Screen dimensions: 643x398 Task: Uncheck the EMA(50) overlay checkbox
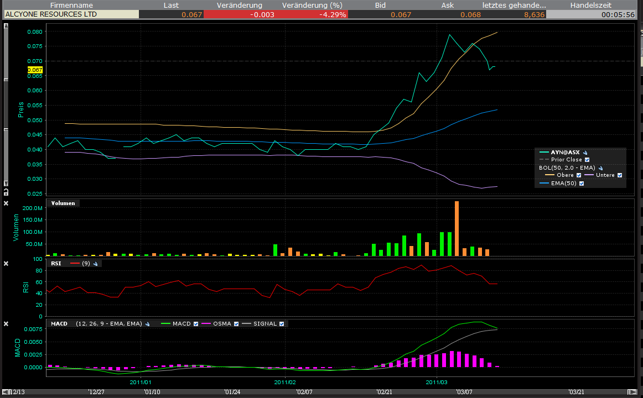tap(581, 183)
